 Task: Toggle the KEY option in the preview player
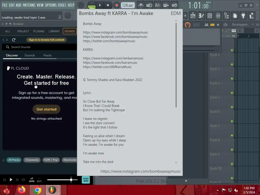(x=39, y=180)
